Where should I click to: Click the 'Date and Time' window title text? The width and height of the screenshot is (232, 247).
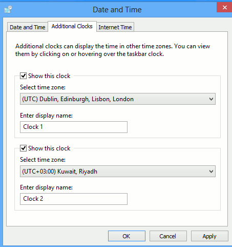[117, 10]
